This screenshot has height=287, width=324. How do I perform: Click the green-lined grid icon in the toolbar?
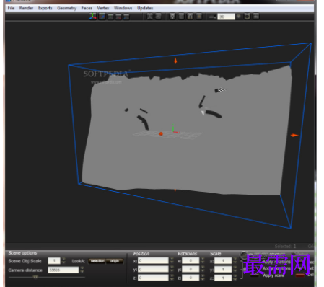(x=110, y=17)
